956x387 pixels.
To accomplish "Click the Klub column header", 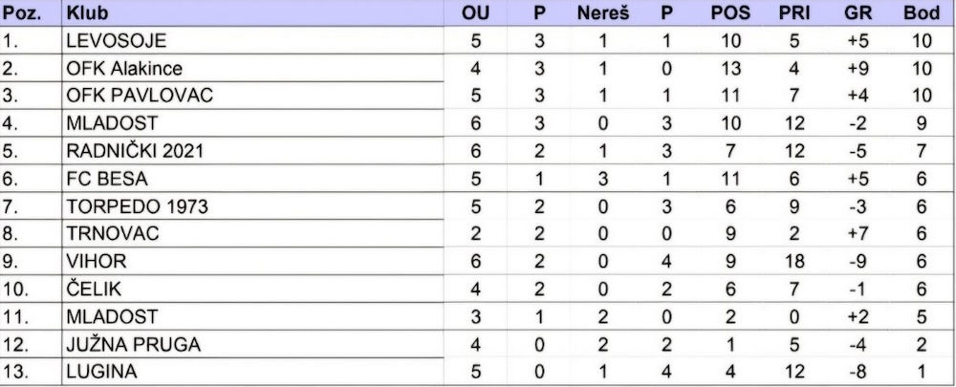I will click(x=88, y=14).
